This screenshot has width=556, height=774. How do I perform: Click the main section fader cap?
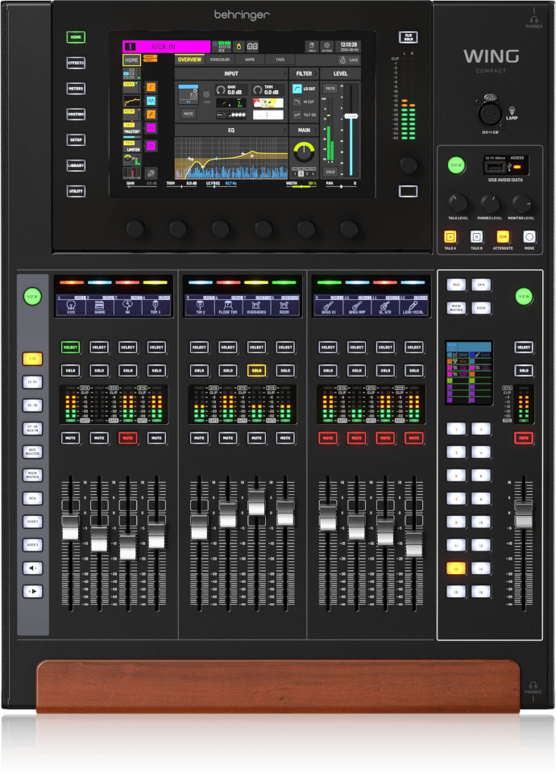click(524, 514)
